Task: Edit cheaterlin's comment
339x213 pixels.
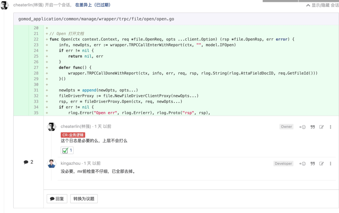Action: pos(321,127)
